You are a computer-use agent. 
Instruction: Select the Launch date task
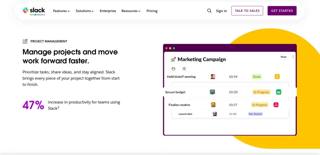click(x=185, y=114)
